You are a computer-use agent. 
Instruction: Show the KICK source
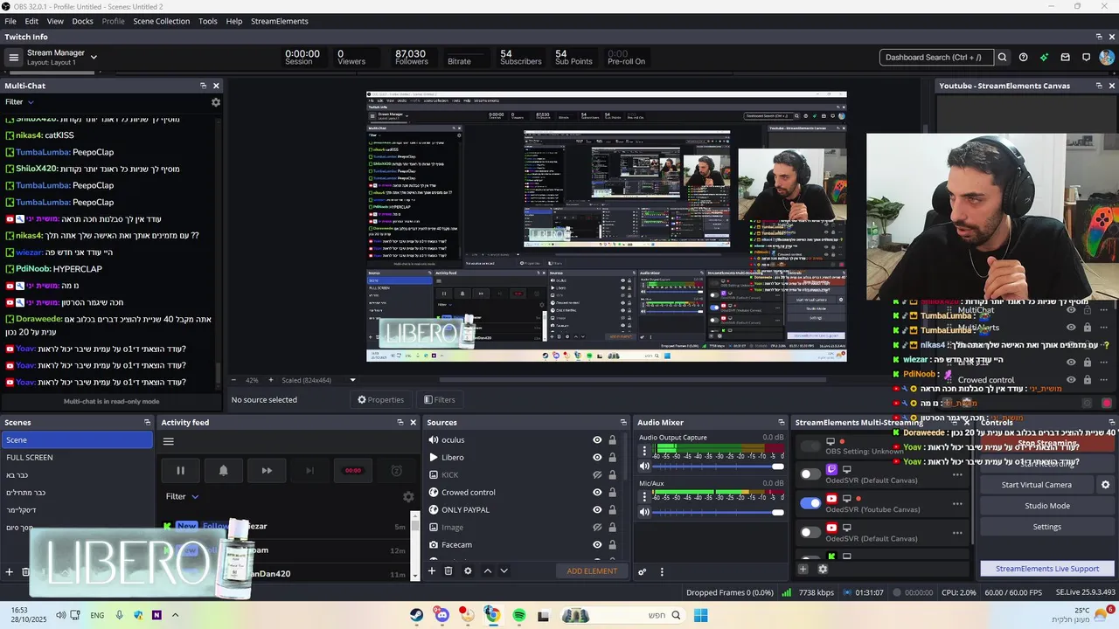[x=597, y=475]
